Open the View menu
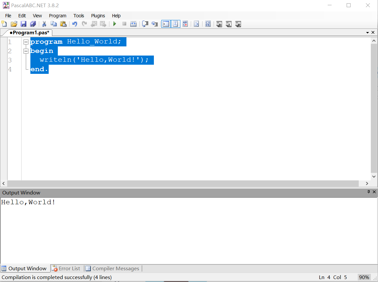The image size is (378, 282). (37, 16)
